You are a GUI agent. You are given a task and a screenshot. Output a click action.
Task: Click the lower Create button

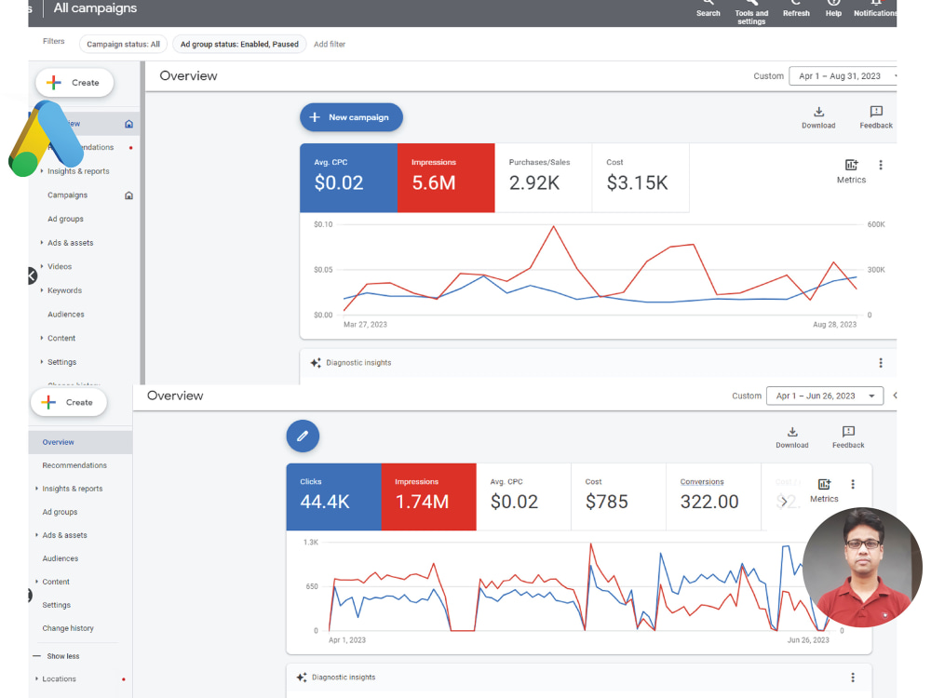click(x=69, y=402)
